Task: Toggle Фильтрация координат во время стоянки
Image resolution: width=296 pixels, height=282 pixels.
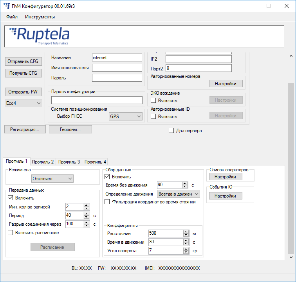Action: pyautogui.click(x=107, y=202)
